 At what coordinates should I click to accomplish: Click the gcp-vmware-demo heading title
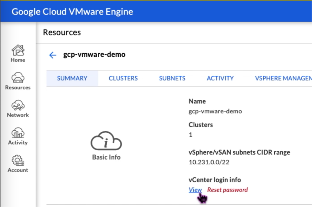(x=94, y=54)
